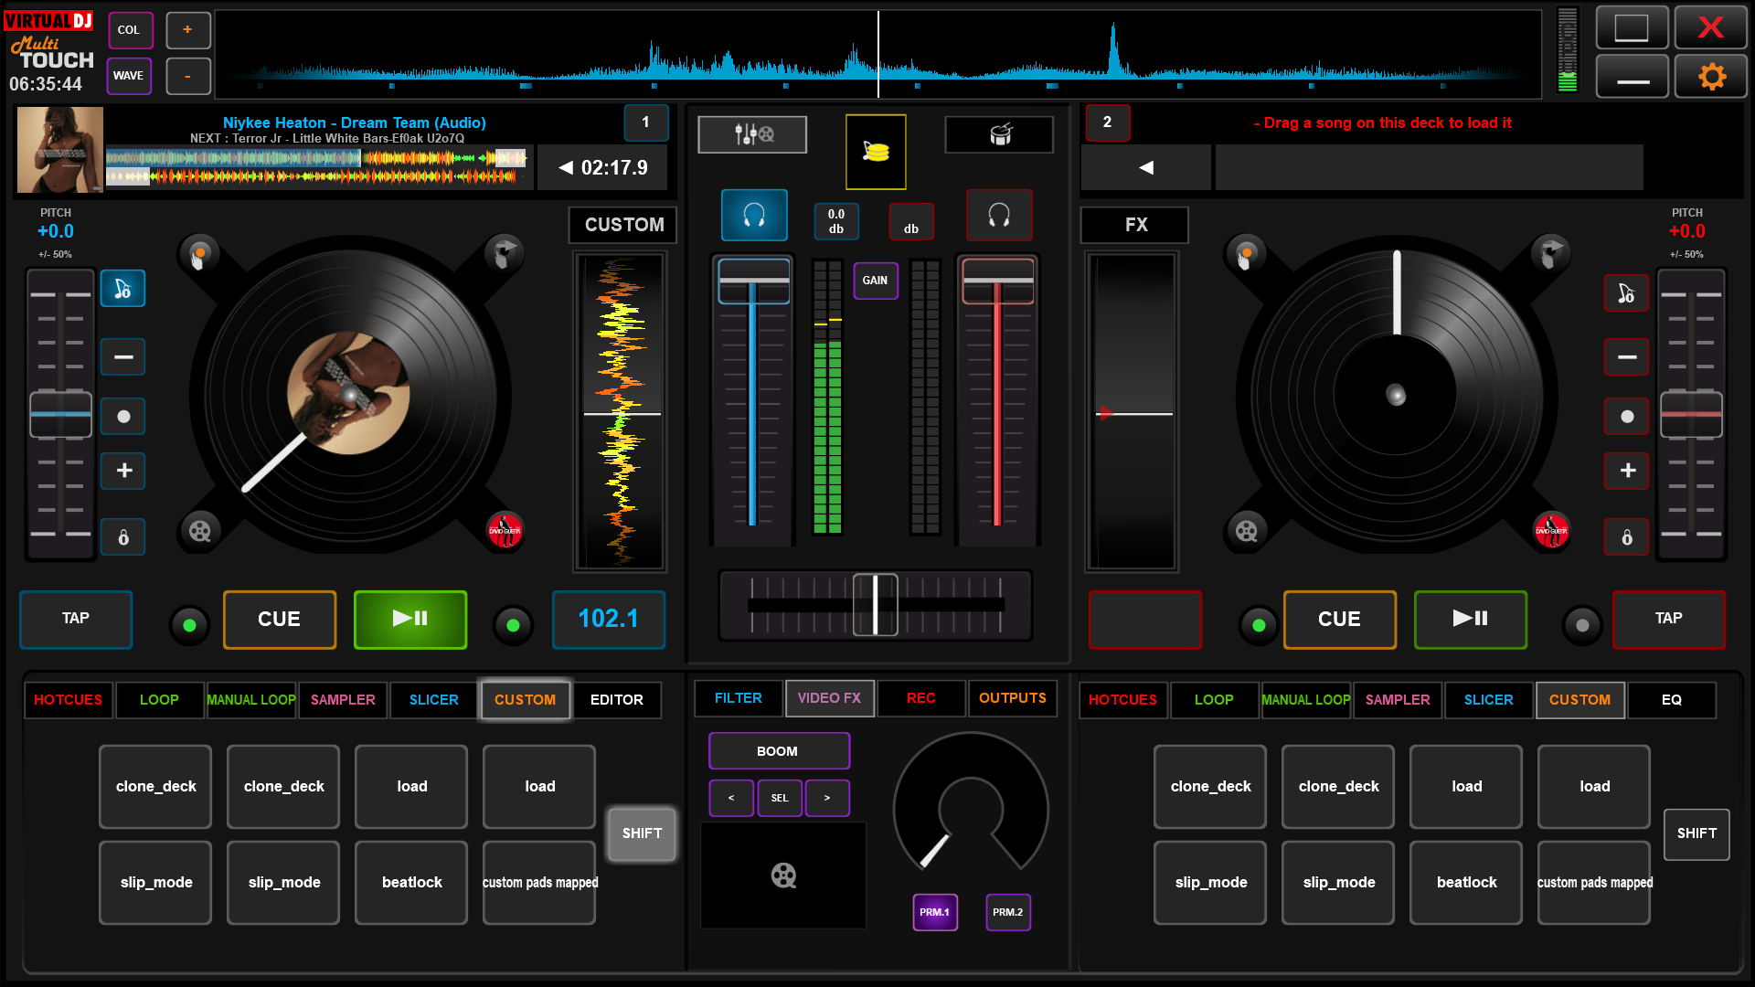Screen dimensions: 1755x987
Task: Click deck 2 pitch plus button
Action: pos(1627,471)
